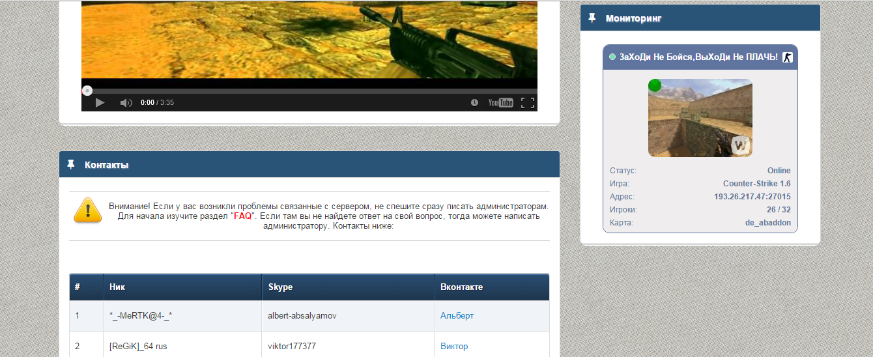Screen dimensions: 873x357
Task: Mute the video volume
Action: [x=126, y=103]
